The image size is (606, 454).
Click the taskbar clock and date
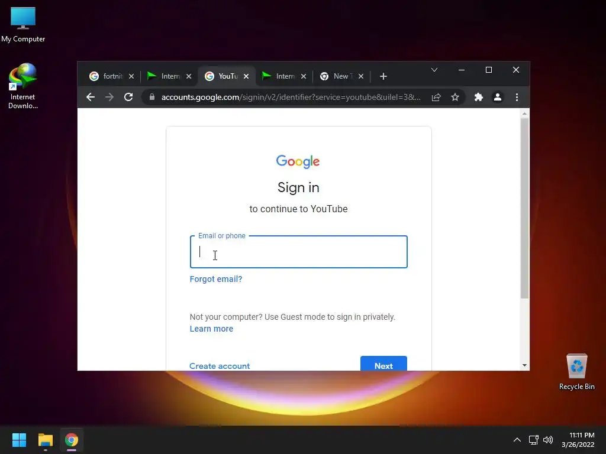coord(578,440)
